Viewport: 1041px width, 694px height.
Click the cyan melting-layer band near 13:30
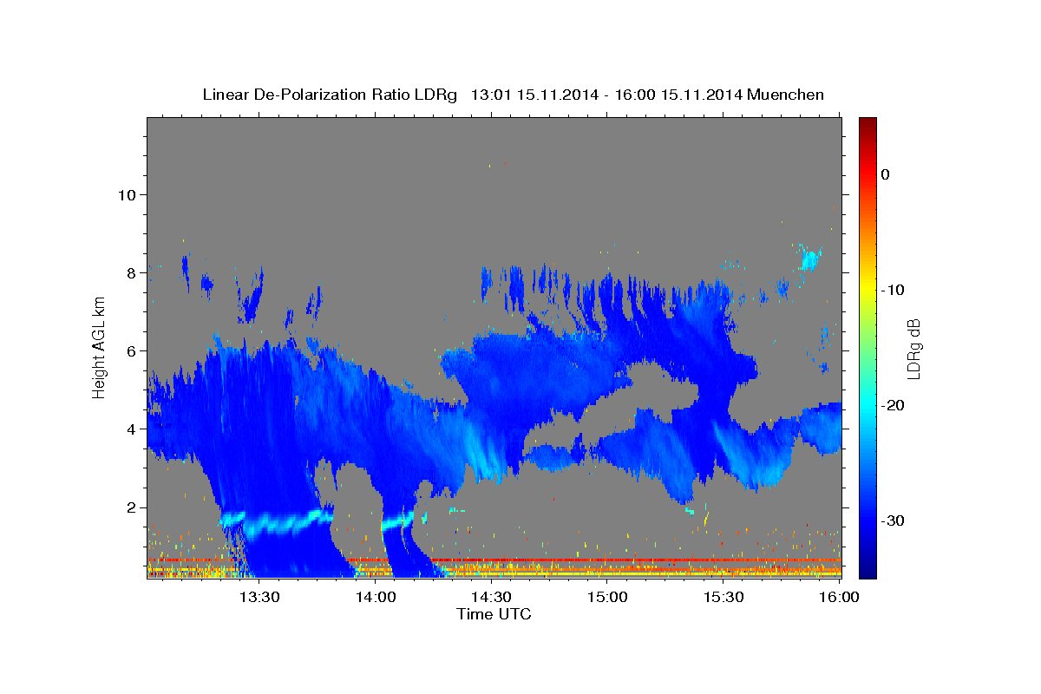[276, 522]
